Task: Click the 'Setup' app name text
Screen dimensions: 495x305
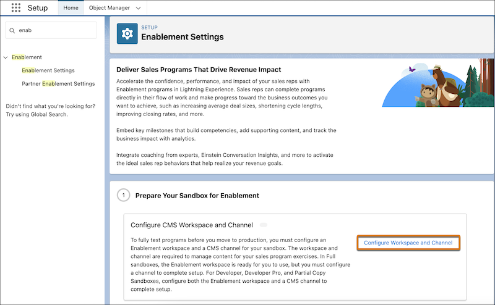Action: coord(38,8)
